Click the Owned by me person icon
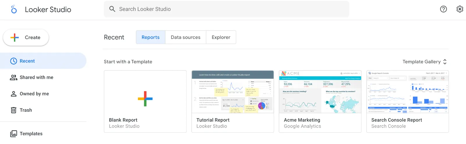Screen dimensions: 466x144 [x=14, y=94]
